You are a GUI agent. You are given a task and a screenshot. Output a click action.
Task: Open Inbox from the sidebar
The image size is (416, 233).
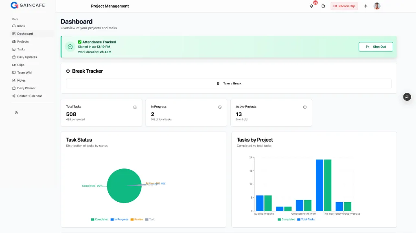21,26
